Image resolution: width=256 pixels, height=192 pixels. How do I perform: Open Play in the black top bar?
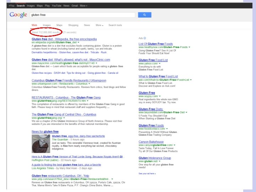click(47, 6)
